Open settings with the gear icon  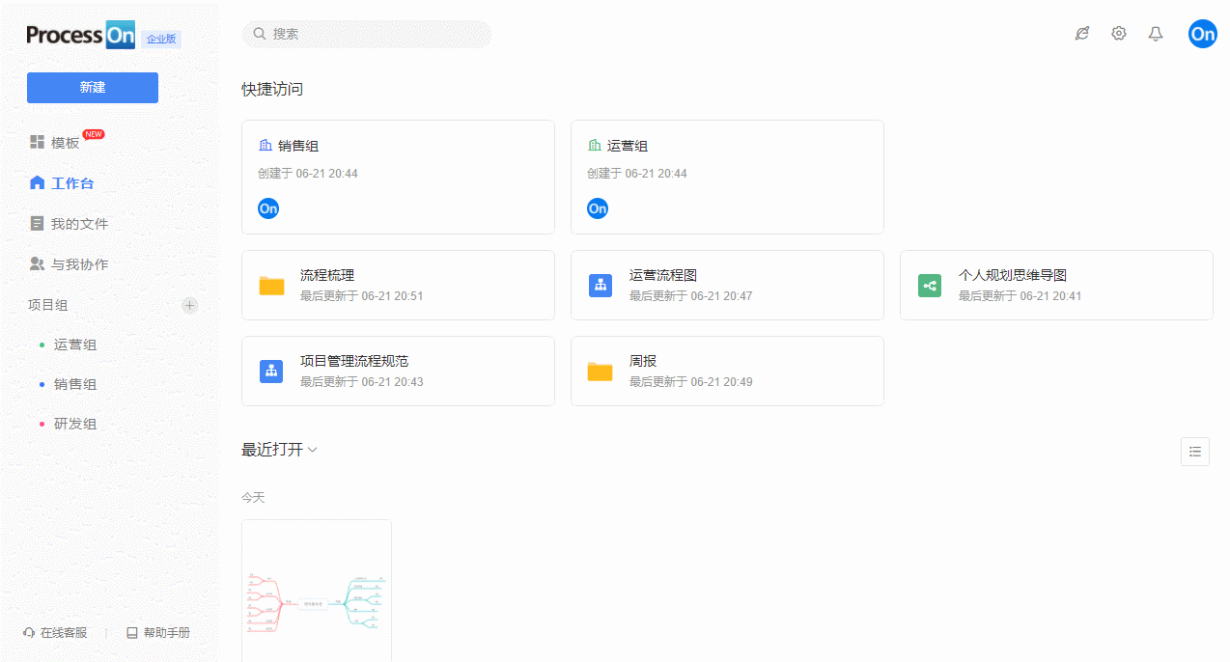pos(1119,33)
